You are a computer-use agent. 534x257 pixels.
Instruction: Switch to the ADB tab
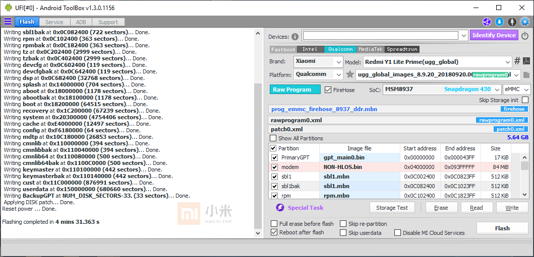[x=81, y=22]
